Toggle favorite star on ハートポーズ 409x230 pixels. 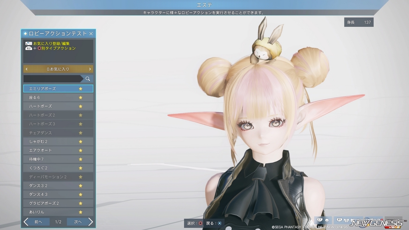81,106
